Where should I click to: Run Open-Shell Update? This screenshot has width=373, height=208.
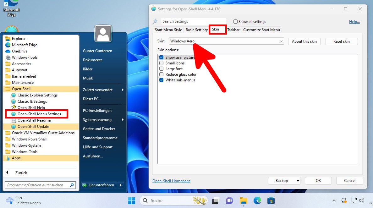tap(33, 126)
